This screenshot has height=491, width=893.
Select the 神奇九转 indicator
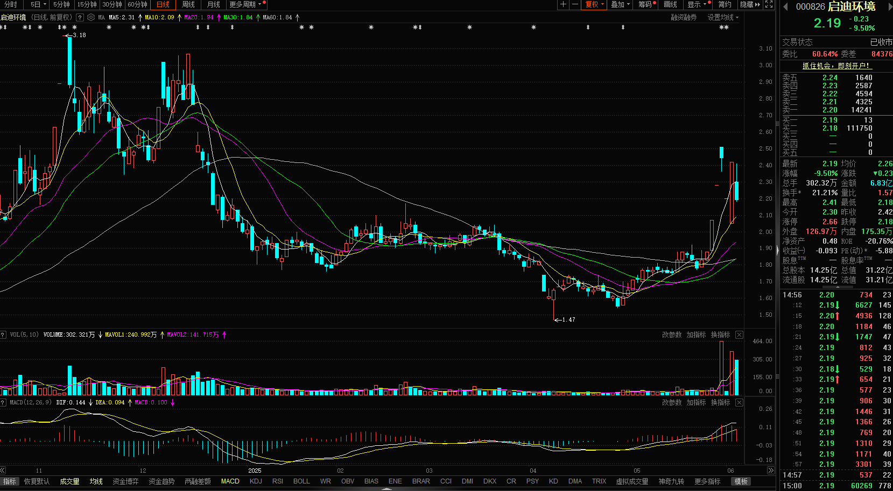[671, 481]
